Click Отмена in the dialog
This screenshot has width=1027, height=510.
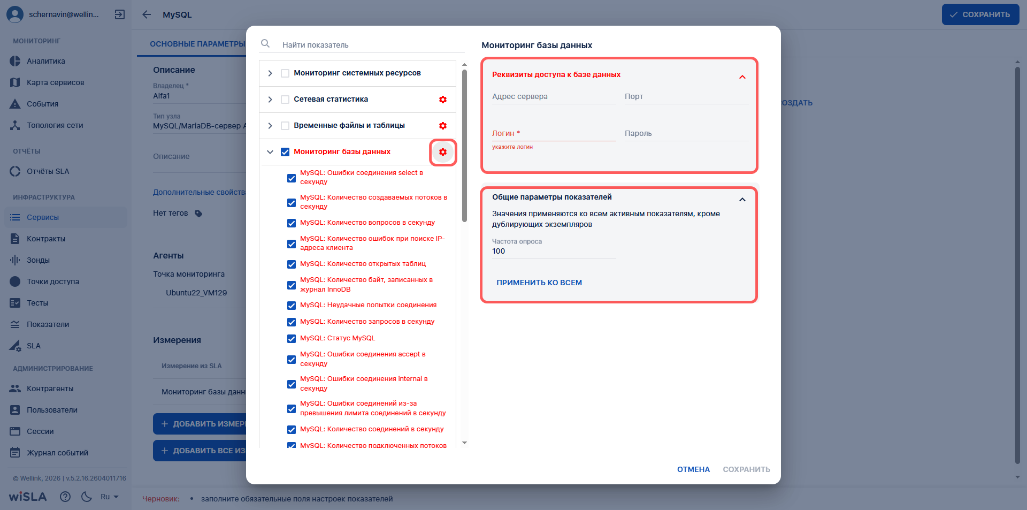click(693, 469)
